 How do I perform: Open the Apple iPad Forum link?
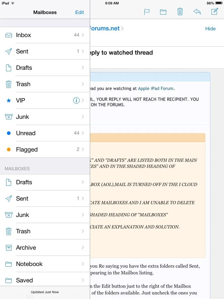tap(155, 88)
